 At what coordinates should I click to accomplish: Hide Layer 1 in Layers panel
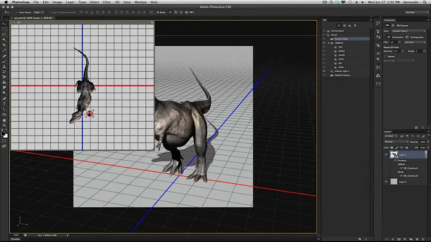pyautogui.click(x=386, y=155)
